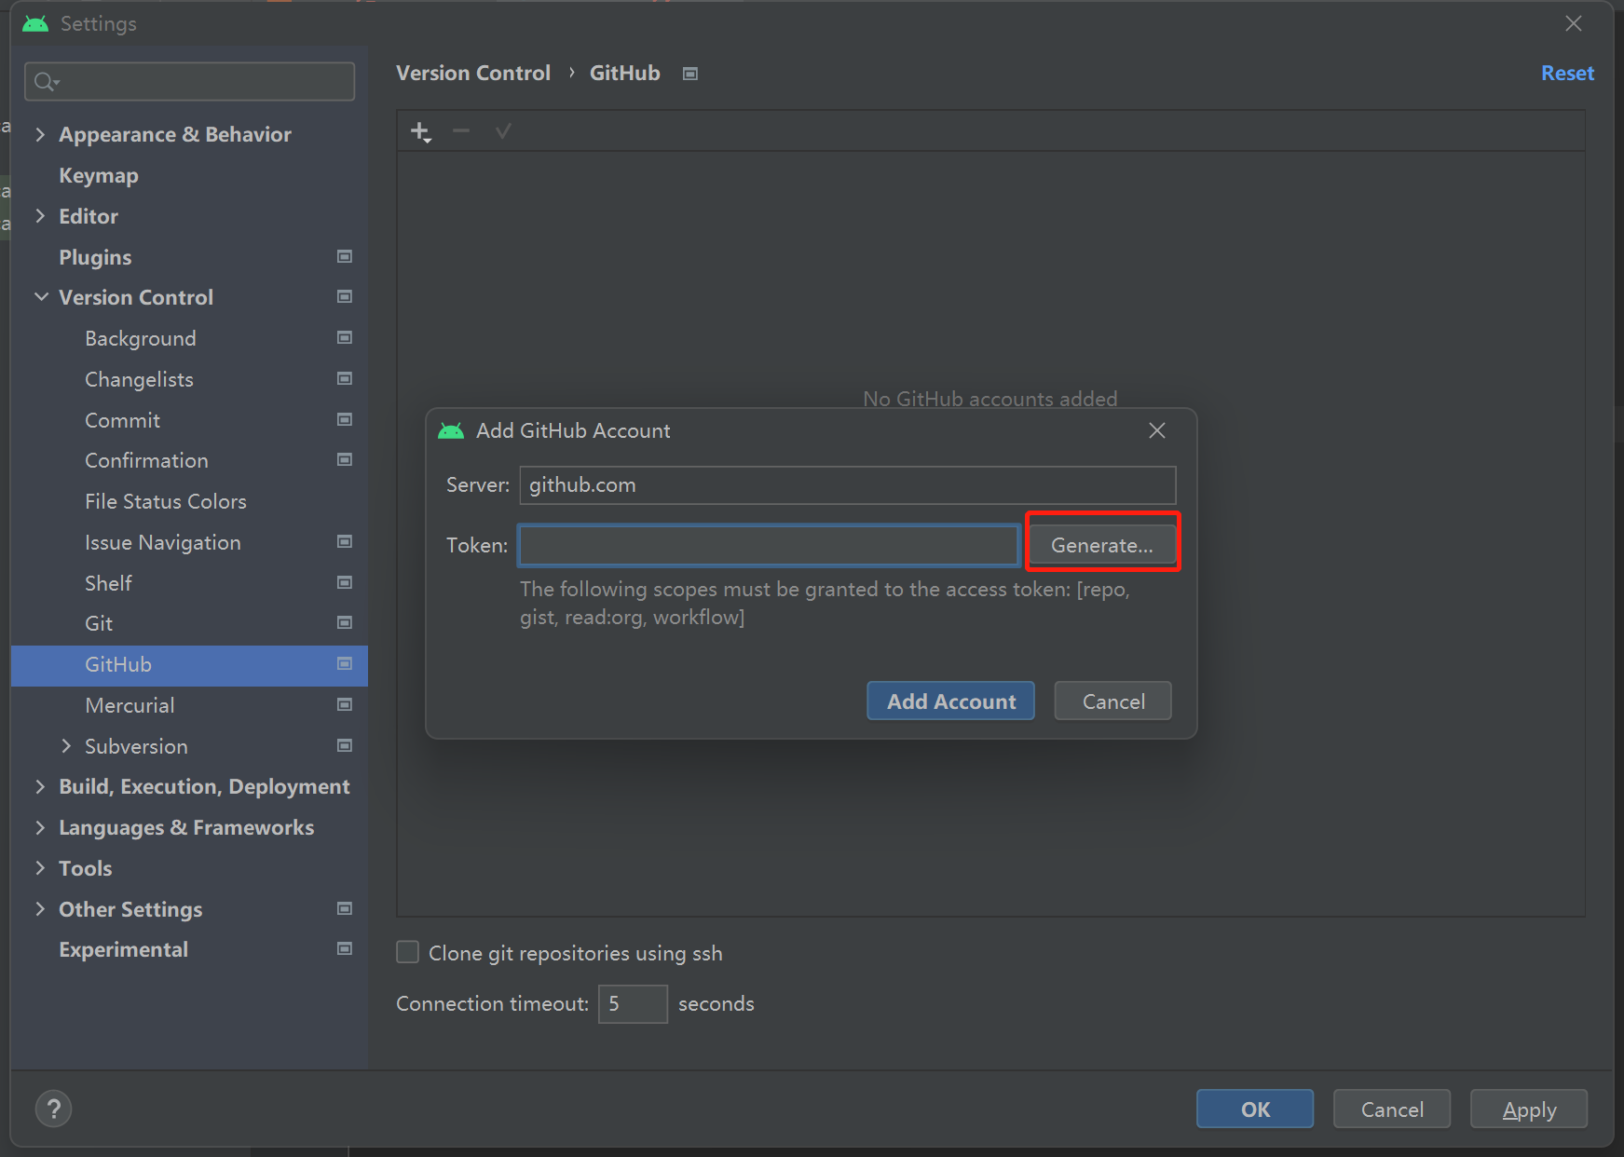Close the Add GitHub Account dialog
1624x1157 pixels.
1157,430
